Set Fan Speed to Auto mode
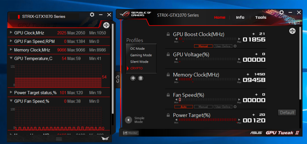This screenshot has width=307, height=144. point(183,107)
